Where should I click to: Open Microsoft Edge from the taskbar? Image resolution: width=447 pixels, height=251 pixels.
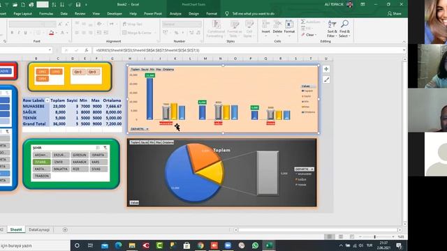coord(118,245)
